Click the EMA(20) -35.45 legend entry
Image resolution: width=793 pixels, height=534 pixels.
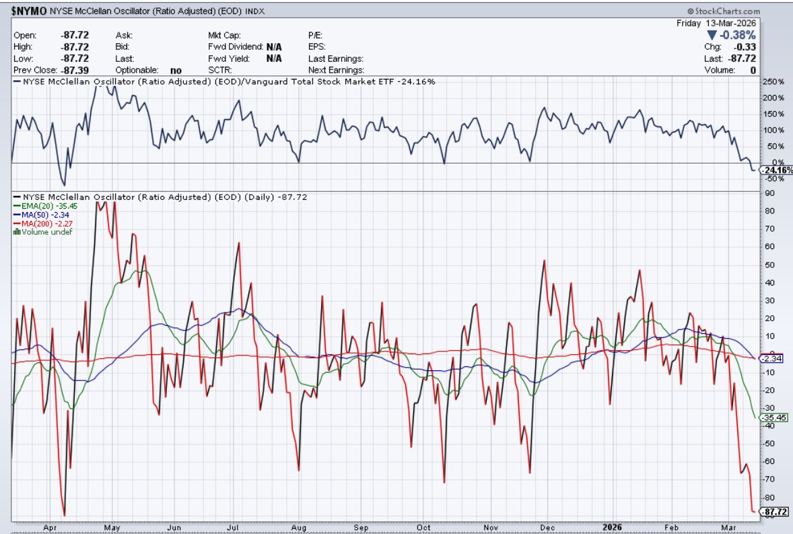point(46,206)
